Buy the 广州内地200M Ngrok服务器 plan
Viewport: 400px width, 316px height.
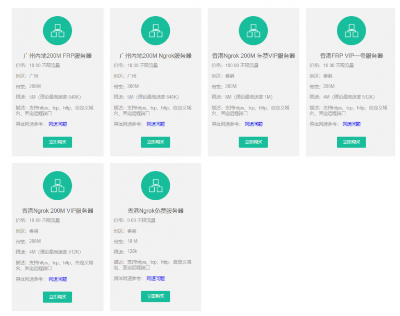(155, 142)
